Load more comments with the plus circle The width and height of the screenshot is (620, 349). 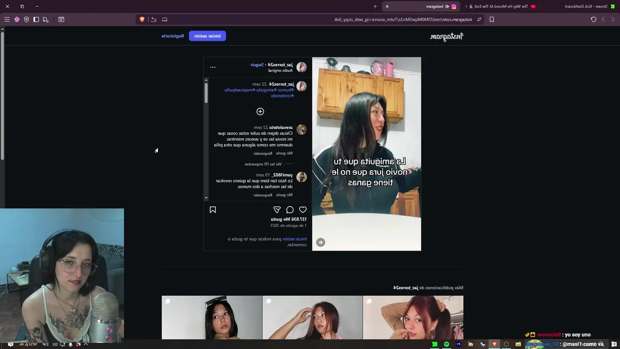260,111
